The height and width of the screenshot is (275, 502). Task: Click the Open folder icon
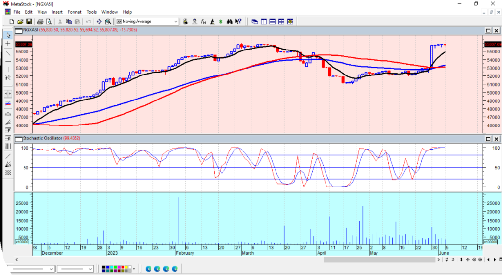(20, 22)
